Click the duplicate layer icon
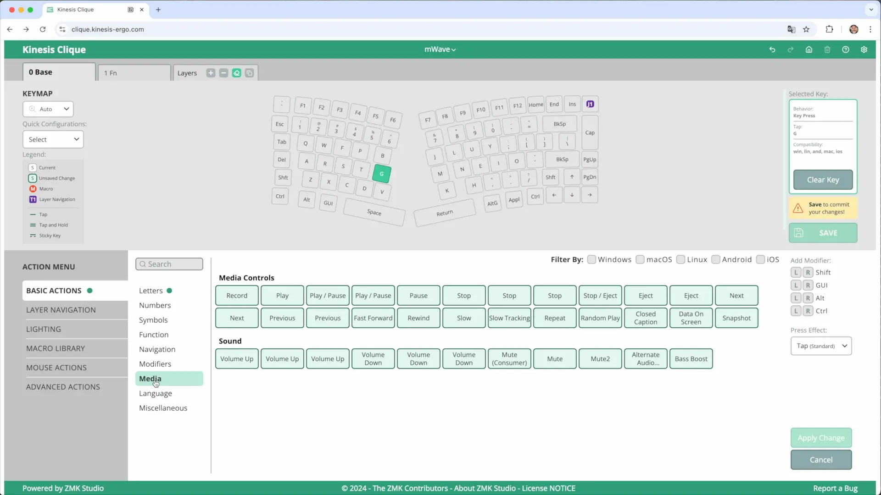Image resolution: width=881 pixels, height=495 pixels. [249, 73]
